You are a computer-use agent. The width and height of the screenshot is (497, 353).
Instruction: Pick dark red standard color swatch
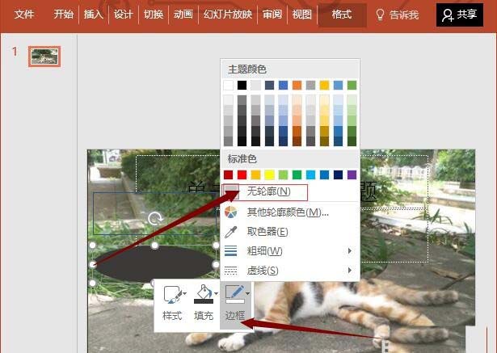click(x=228, y=174)
